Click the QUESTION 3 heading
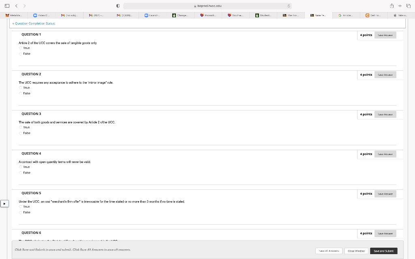Viewport: 415px width, 259px height. tap(31, 114)
